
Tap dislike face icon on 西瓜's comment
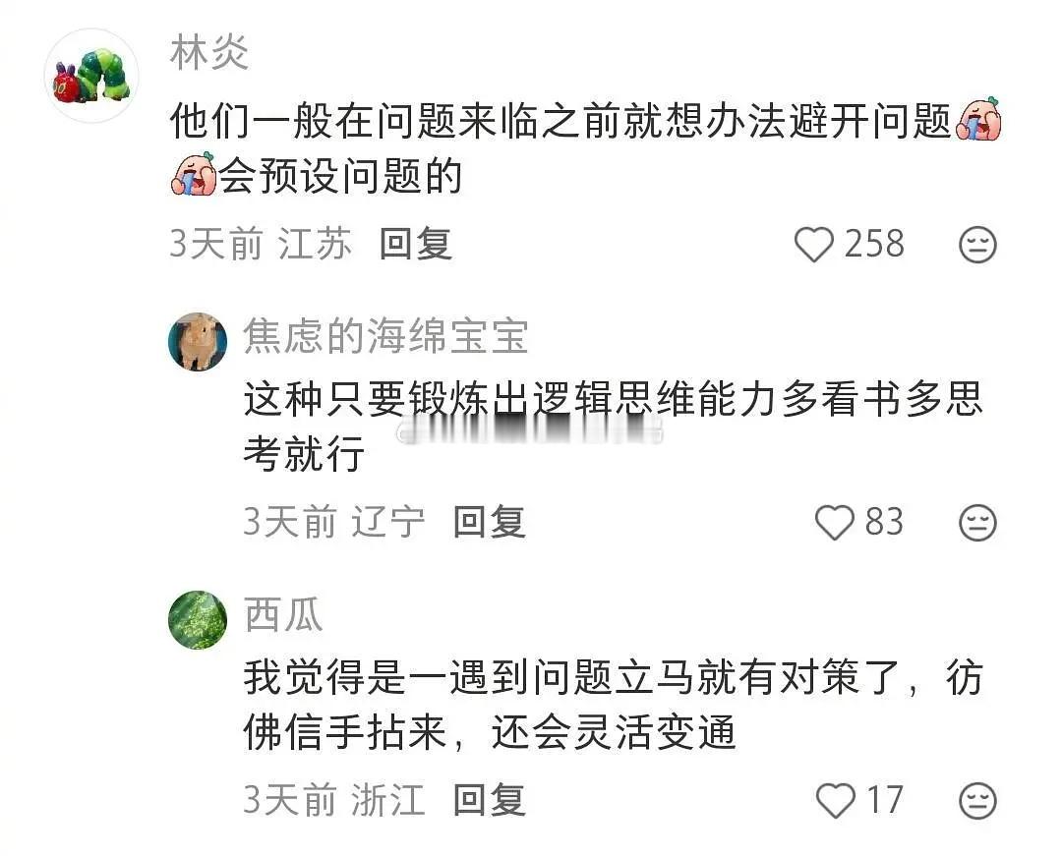point(978,801)
